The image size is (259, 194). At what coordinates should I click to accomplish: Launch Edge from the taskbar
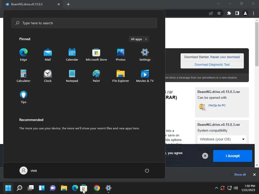coord(75,188)
